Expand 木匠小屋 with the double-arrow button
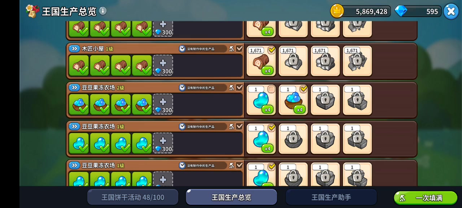The width and height of the screenshot is (462, 208). 74,48
